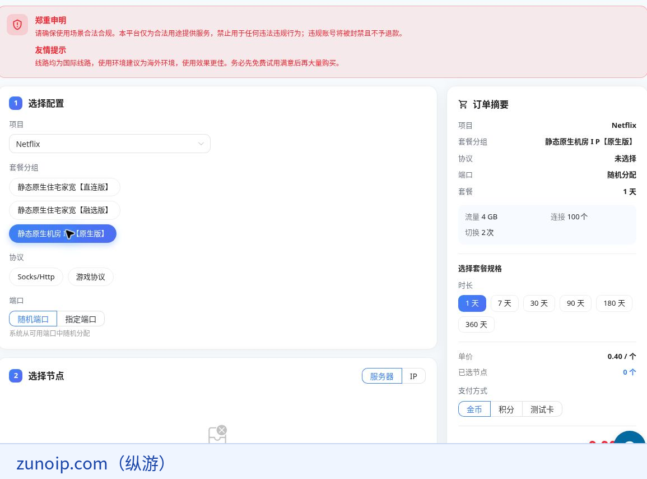Click the 切换 2次 text
Screen dimensions: 647x479
click(479, 233)
